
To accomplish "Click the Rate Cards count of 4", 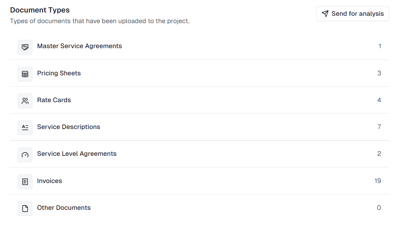I will click(x=379, y=100).
